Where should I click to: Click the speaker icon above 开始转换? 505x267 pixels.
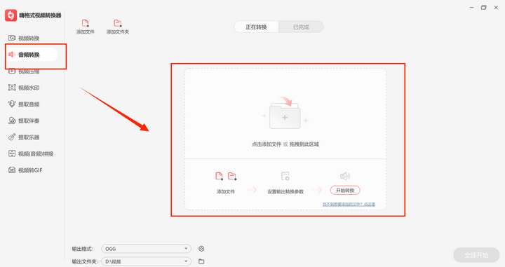(345, 176)
